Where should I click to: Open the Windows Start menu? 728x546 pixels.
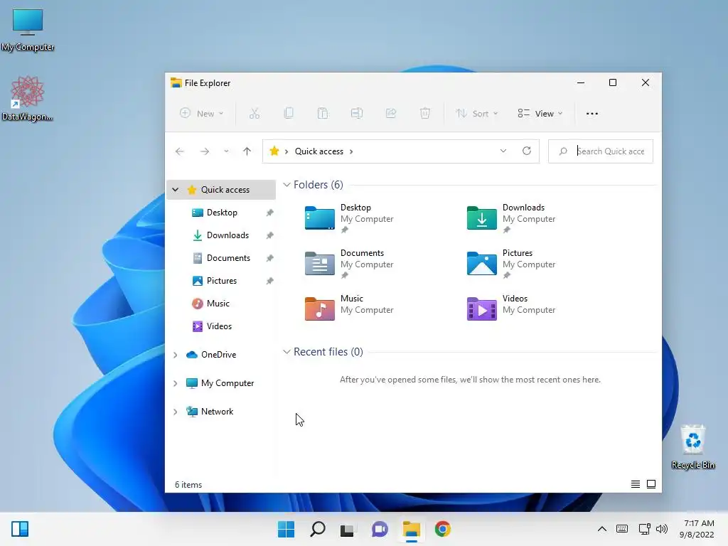click(286, 529)
